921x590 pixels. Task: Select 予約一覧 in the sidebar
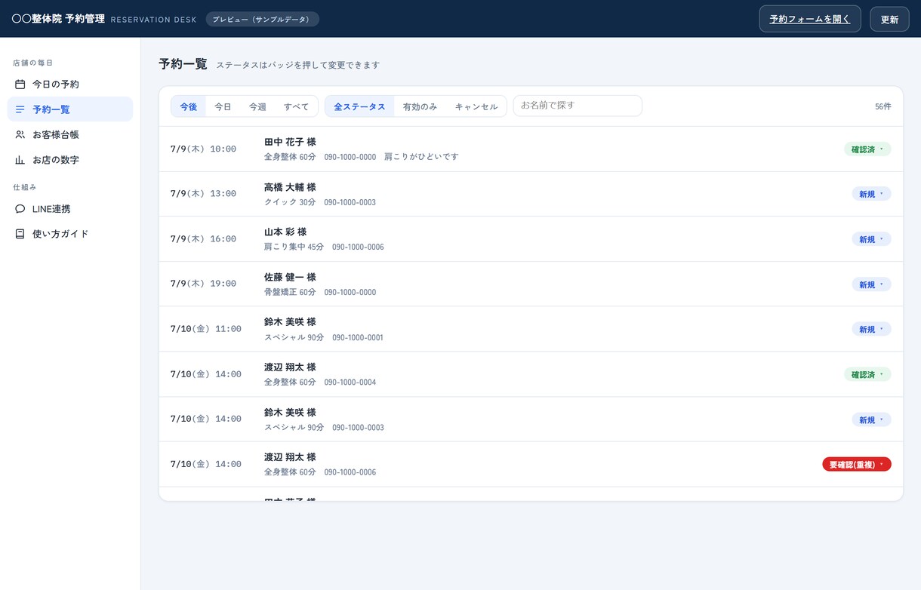pos(70,109)
